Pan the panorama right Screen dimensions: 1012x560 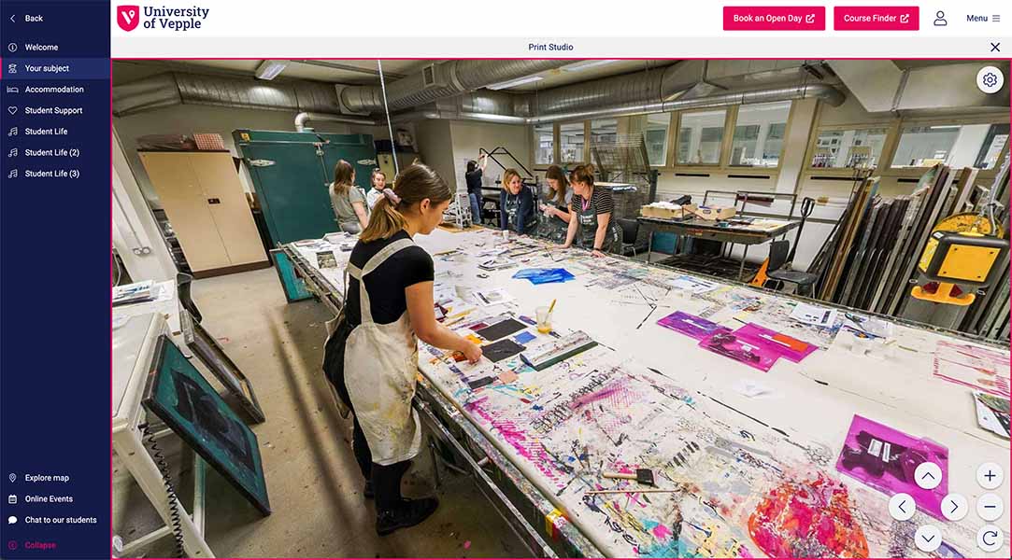[954, 507]
